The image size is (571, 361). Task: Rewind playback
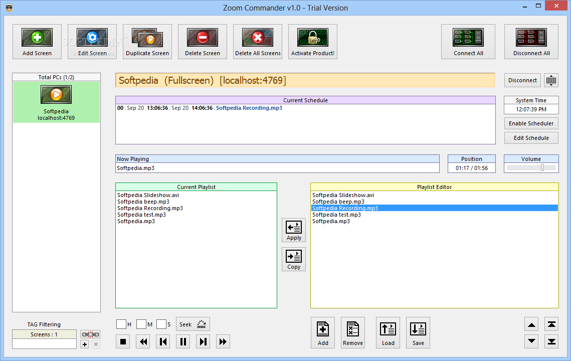(x=143, y=341)
